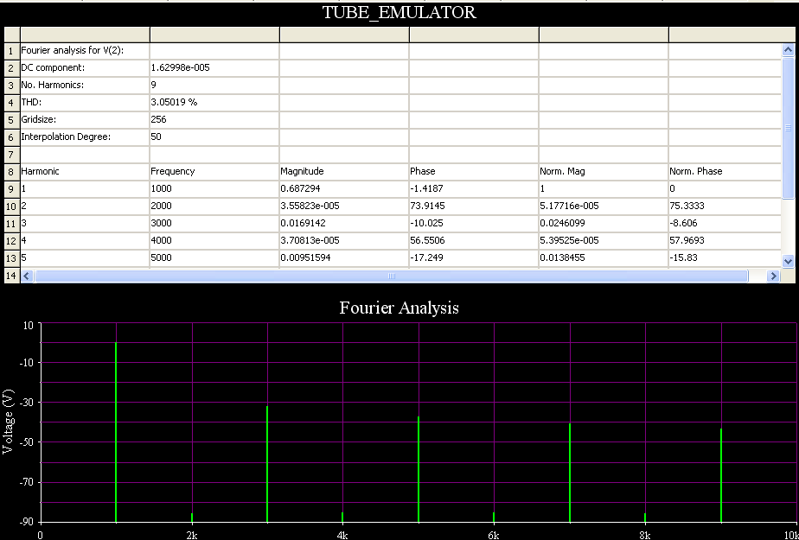The width and height of the screenshot is (799, 540).
Task: Click the horizontal scrollbar left arrow
Action: coord(27,276)
